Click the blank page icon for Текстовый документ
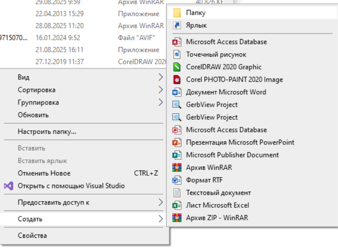This screenshot has height=249, width=338. click(x=177, y=193)
